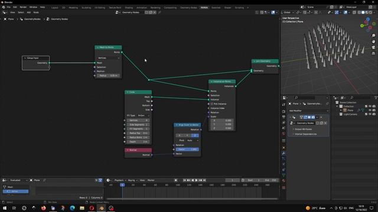Viewport: 378px width, 212px height.
Task: Click the new node tree duplicate icon
Action: click(151, 12)
